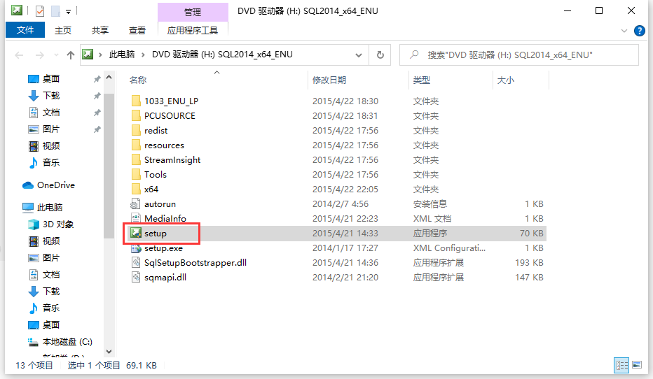Select the 1033_ENU_LP folder
Screen dimensions: 653x379
[x=171, y=101]
